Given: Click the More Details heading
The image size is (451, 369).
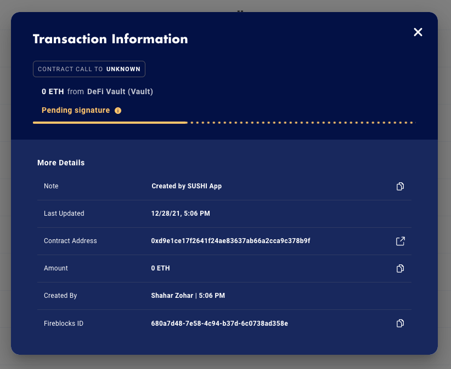Looking at the screenshot, I should click(61, 163).
